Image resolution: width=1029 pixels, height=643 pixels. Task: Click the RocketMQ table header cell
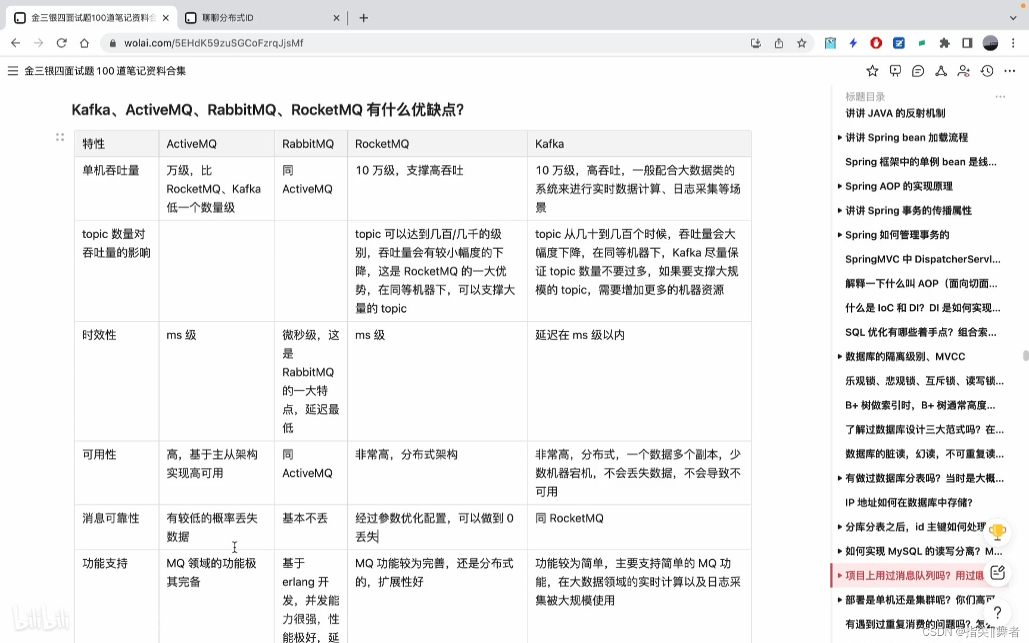pyautogui.click(x=437, y=143)
